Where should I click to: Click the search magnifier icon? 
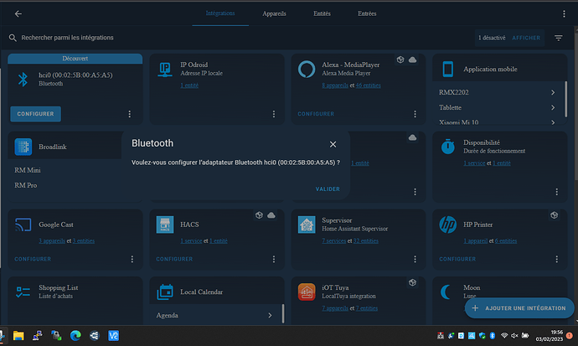13,38
